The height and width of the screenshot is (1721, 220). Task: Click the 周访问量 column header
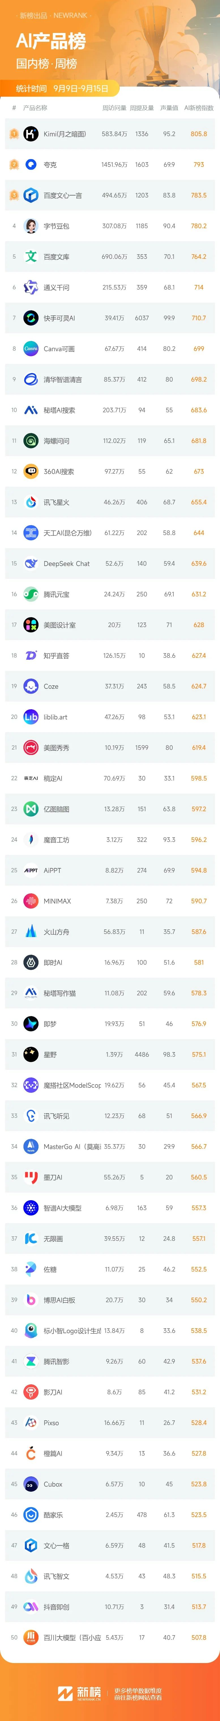(x=114, y=108)
